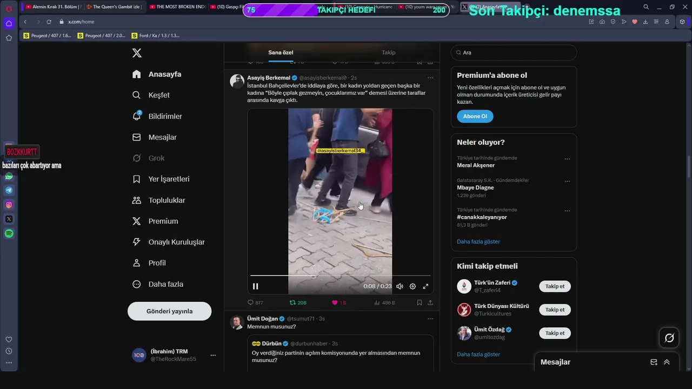
Task: Compose new message in Mesajlar drawer
Action: click(654, 362)
